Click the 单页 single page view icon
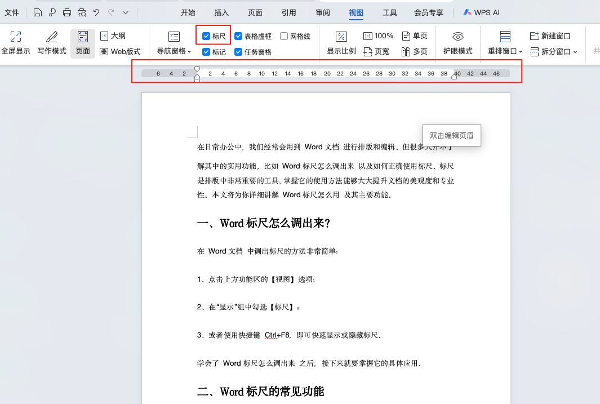Viewport: 600px width, 404px height. [415, 35]
